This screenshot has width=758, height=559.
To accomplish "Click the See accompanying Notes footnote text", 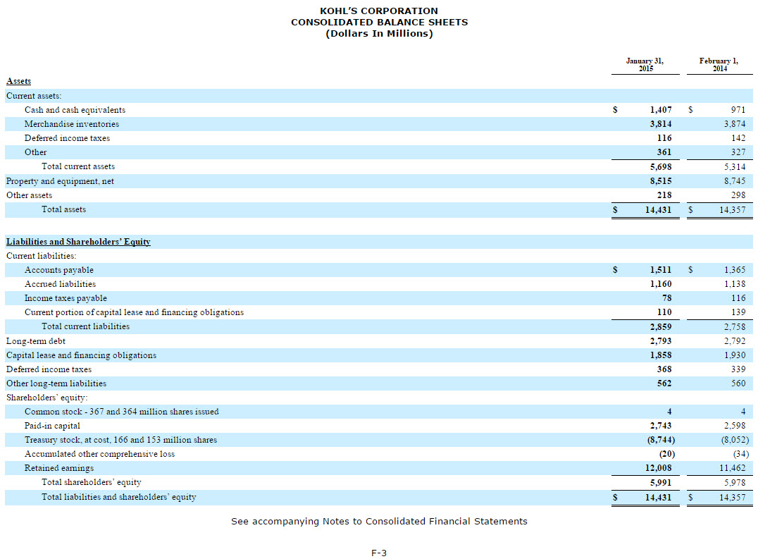I will pos(379,521).
